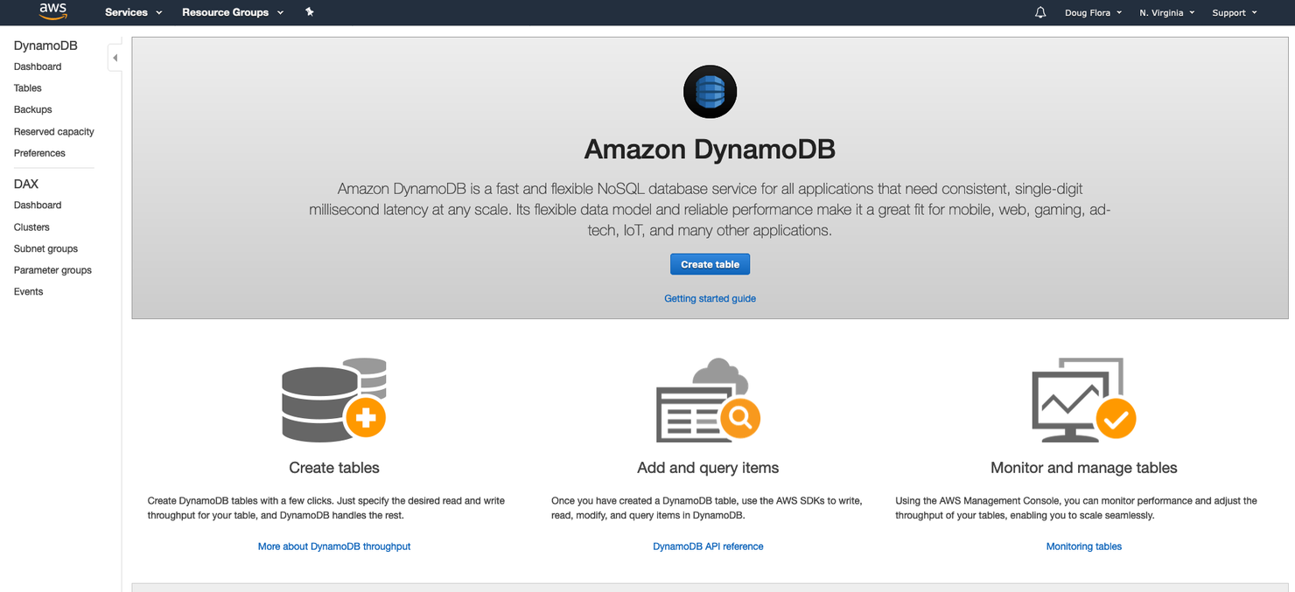Open More about DynamoDB throughput
This screenshot has height=592, width=1295.
pyautogui.click(x=334, y=546)
